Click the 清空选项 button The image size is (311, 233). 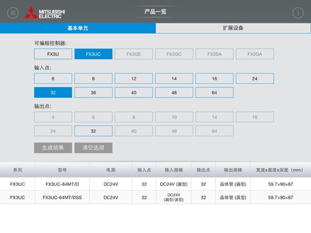[x=93, y=148]
